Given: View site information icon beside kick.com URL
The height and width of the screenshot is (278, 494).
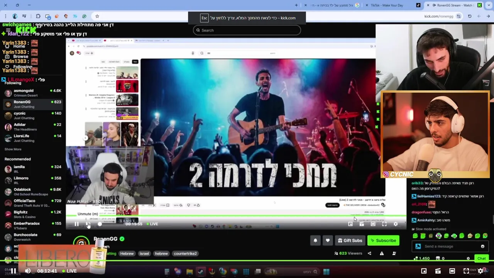Looking at the screenshot, I should click(x=458, y=16).
